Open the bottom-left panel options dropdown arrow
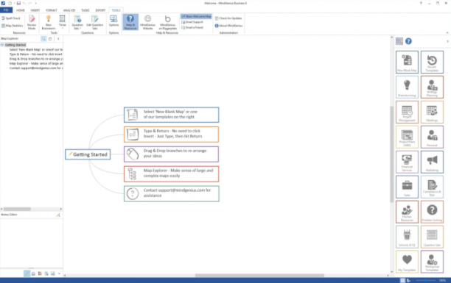Image resolution: width=451 pixels, height=283 pixels. tap(59, 273)
